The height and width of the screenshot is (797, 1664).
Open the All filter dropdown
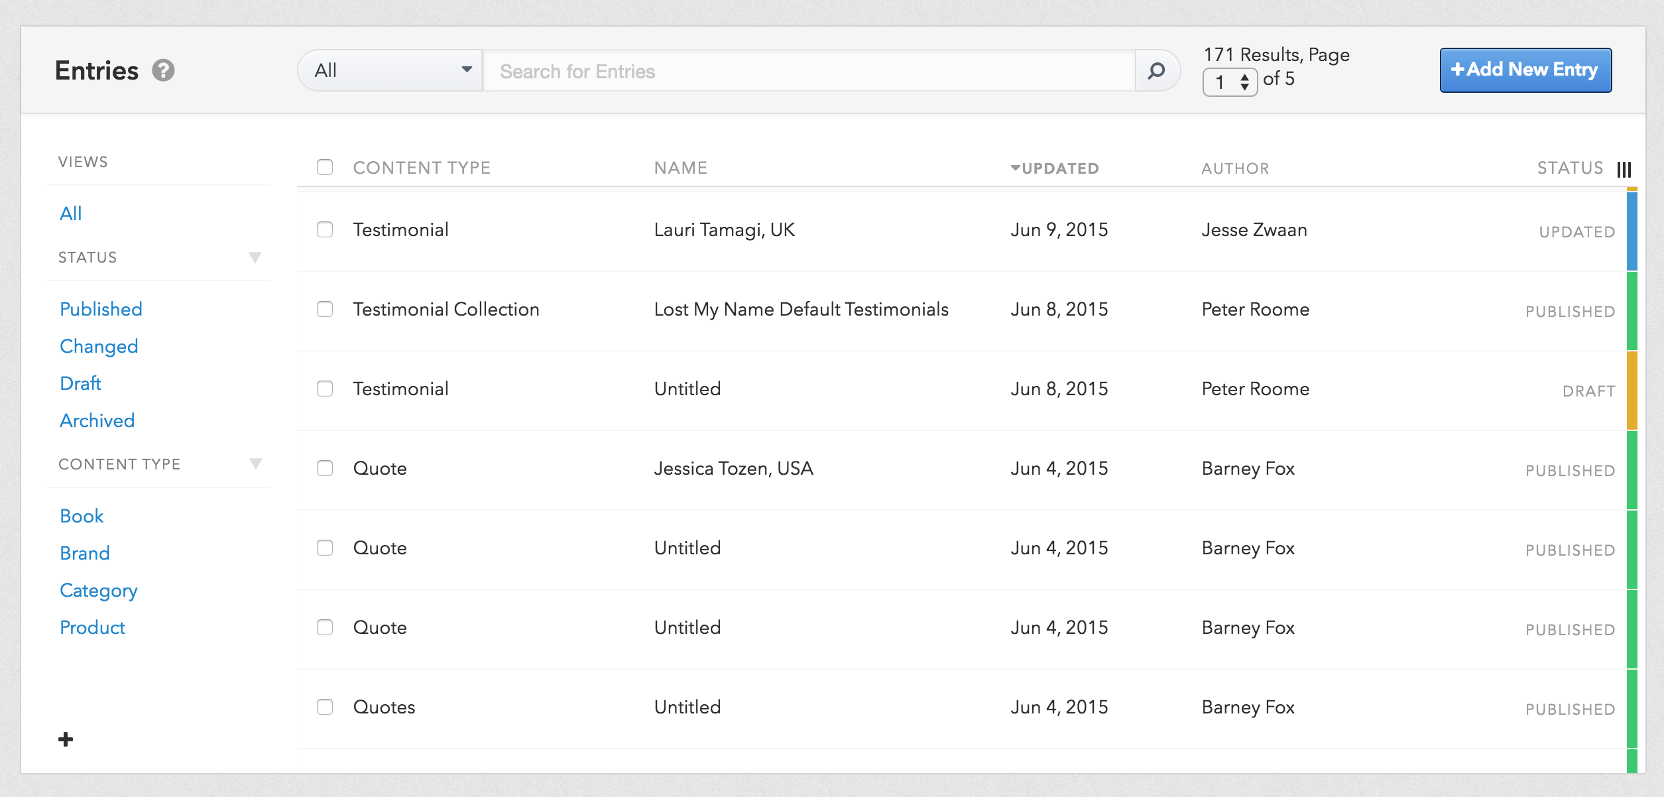(x=391, y=70)
